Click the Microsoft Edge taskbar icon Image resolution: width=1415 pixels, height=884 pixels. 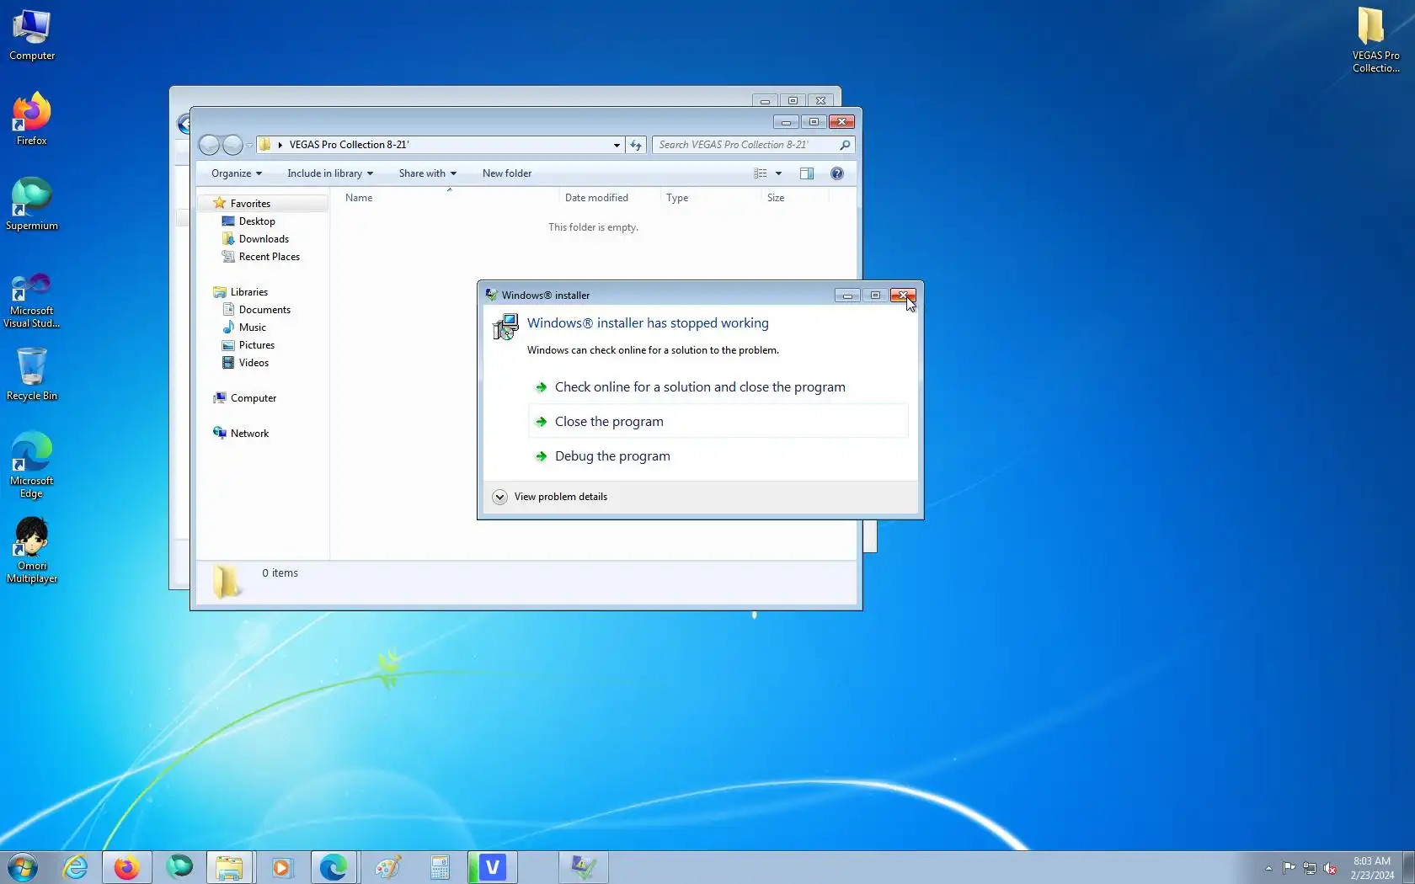coord(334,867)
